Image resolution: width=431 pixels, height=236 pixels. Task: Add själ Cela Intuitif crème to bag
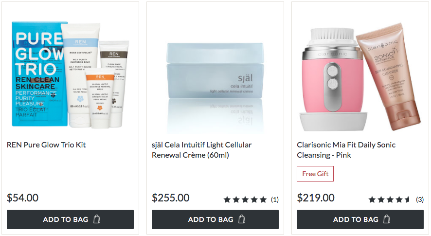point(215,219)
